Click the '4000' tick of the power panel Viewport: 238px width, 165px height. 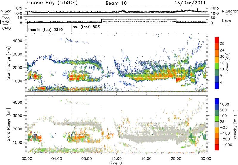(17, 41)
